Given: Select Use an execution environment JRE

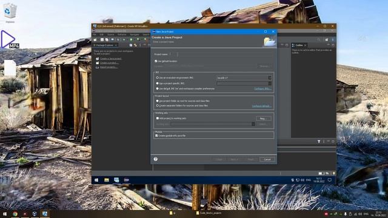Looking at the screenshot, I should [x=157, y=78].
